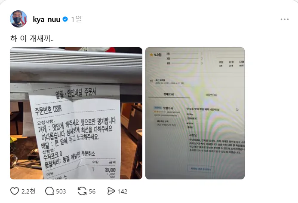Click the 142 shares count
The width and height of the screenshot is (298, 203).
click(x=123, y=191)
